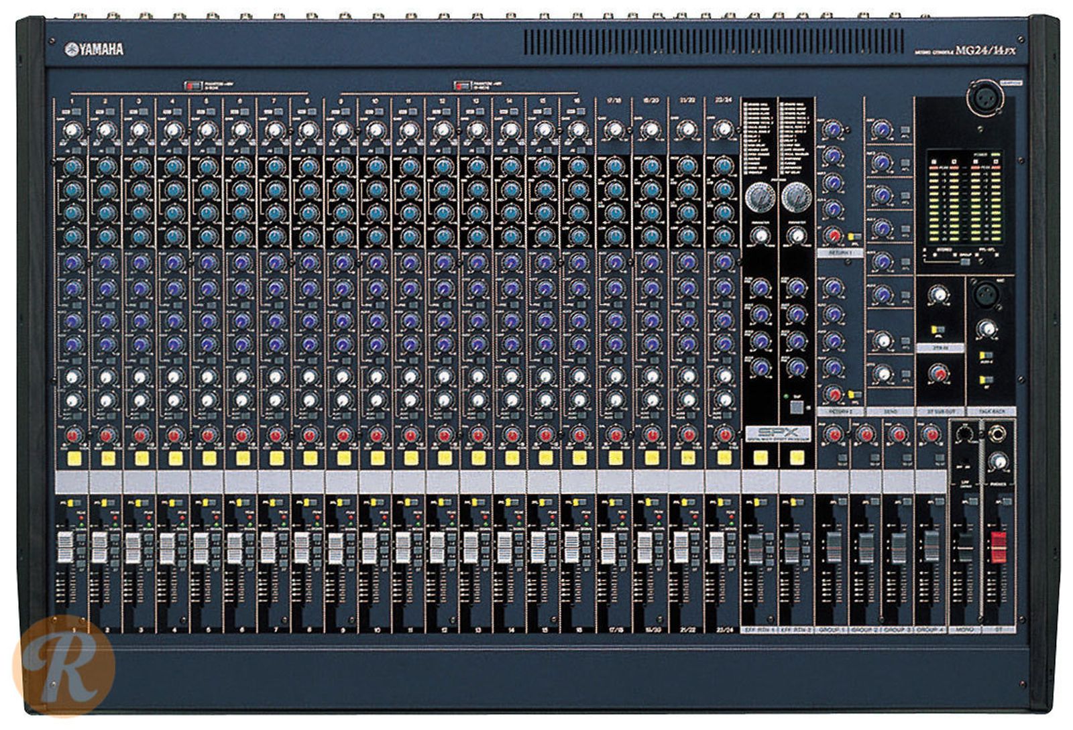Click the TALK BACK level knob
This screenshot has height=730, width=1073.
(986, 329)
